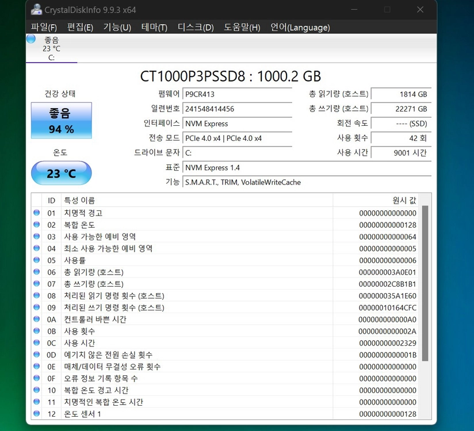
Task: Click status orb for row 11 치명적인 복합 온도 시간
Action: pos(37,401)
